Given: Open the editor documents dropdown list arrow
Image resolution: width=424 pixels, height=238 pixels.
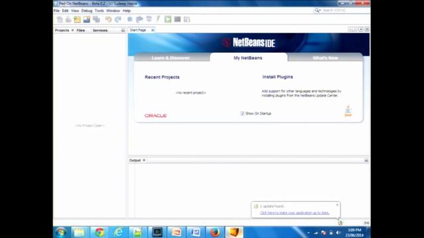Looking at the screenshot, I should tap(360, 29).
